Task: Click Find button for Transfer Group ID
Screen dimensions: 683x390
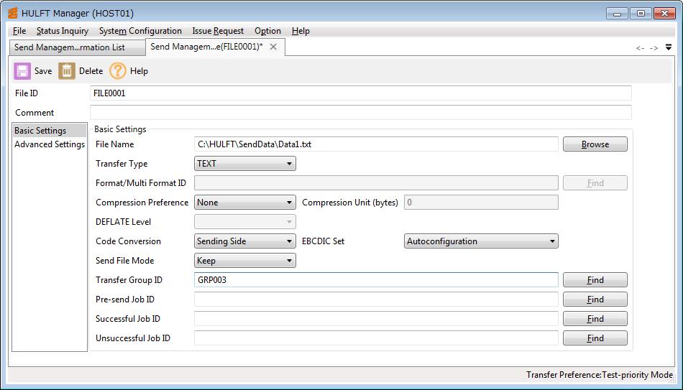Action: (x=595, y=280)
